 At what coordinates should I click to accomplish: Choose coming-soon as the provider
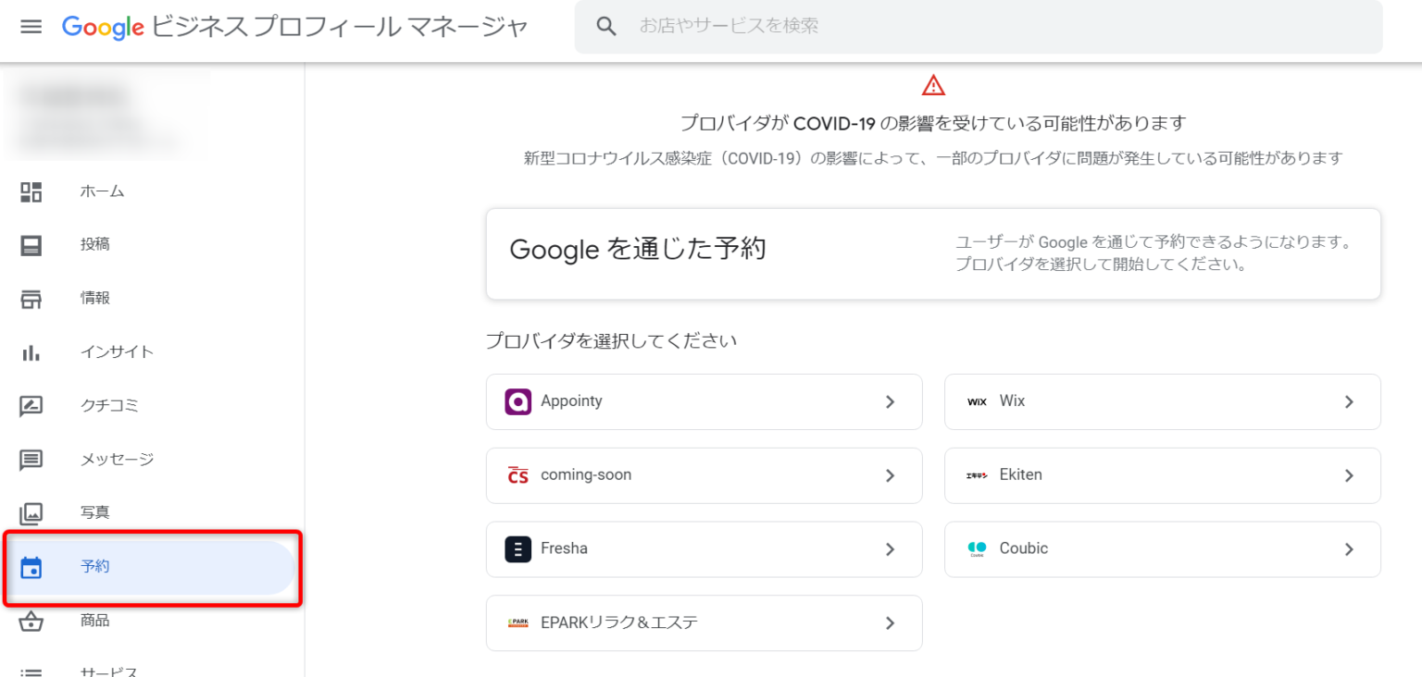pos(704,475)
